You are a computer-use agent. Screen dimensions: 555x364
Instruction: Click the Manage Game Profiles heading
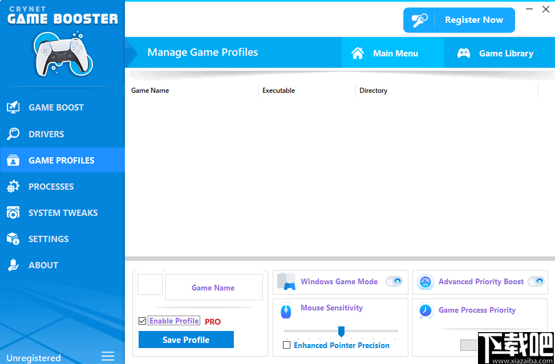[203, 52]
